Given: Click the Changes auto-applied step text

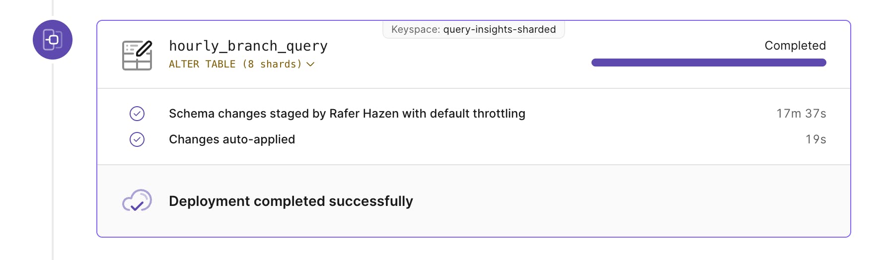Looking at the screenshot, I should (232, 139).
